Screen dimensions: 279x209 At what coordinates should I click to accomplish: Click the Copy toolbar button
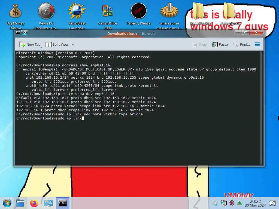click(199, 44)
